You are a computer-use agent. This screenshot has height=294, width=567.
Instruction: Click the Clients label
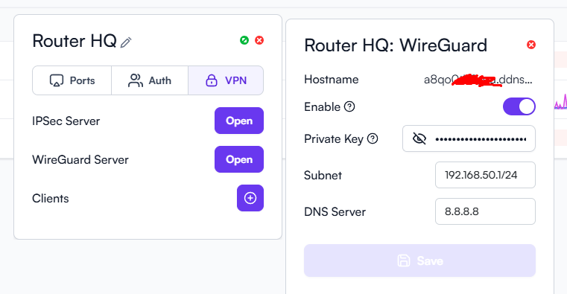(50, 198)
